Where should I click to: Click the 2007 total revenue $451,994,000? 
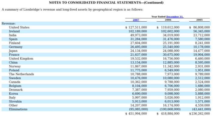coord(136,114)
